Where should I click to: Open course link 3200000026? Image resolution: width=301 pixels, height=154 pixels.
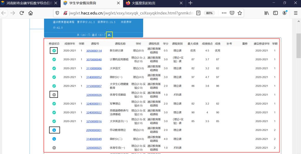[94, 95]
